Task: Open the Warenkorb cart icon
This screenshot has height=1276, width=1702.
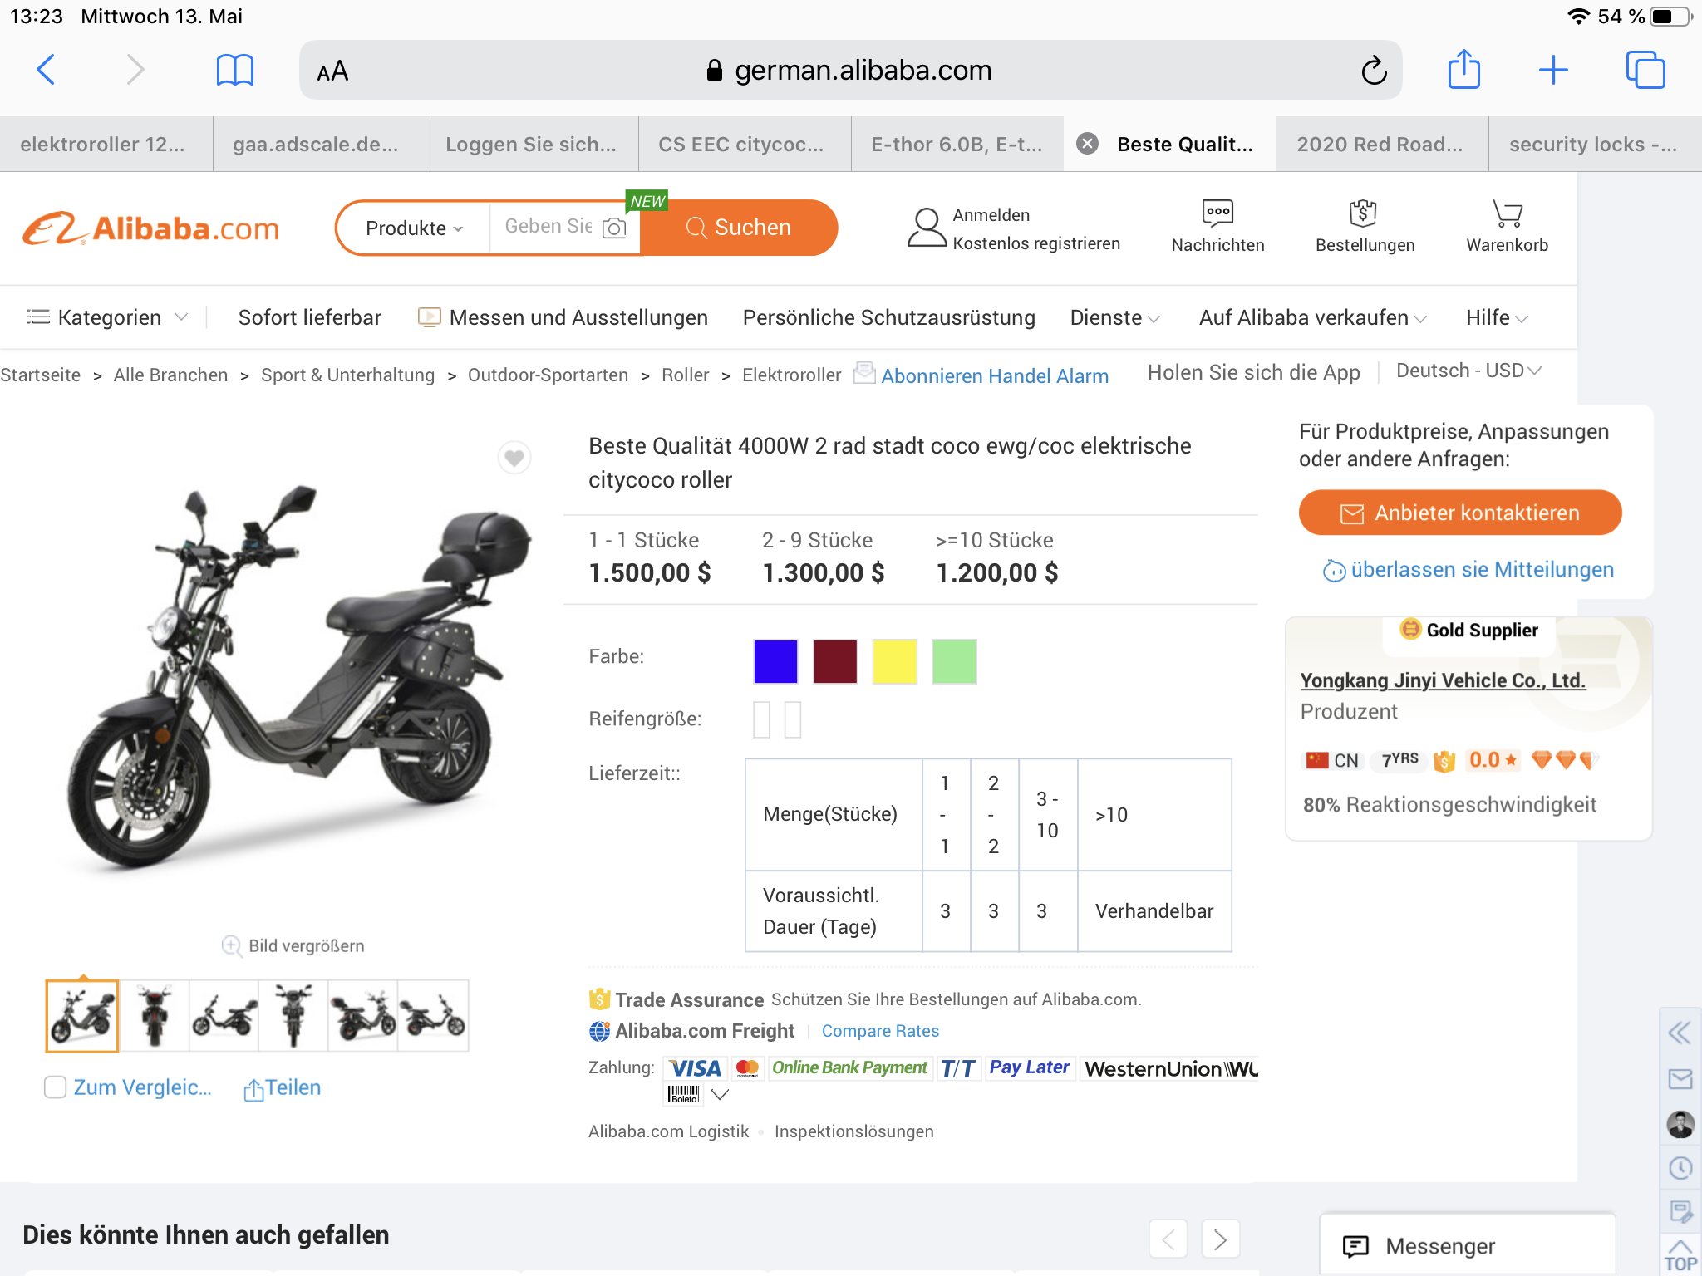Action: pos(1507,214)
